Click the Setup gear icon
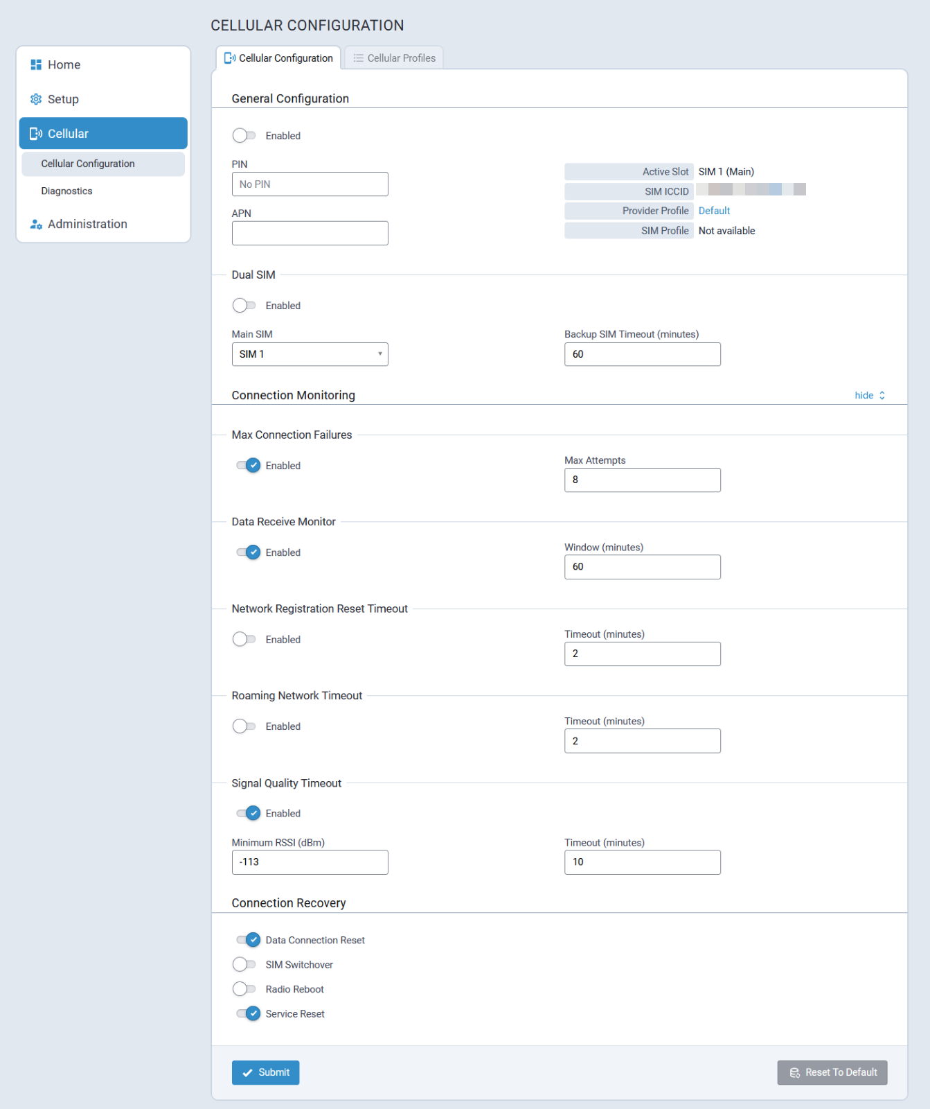 click(36, 99)
